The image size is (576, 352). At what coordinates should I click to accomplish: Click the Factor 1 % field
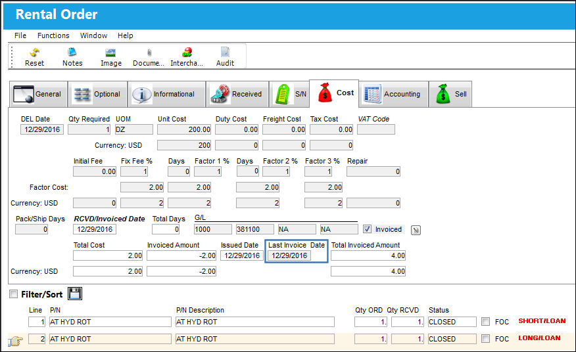click(208, 171)
